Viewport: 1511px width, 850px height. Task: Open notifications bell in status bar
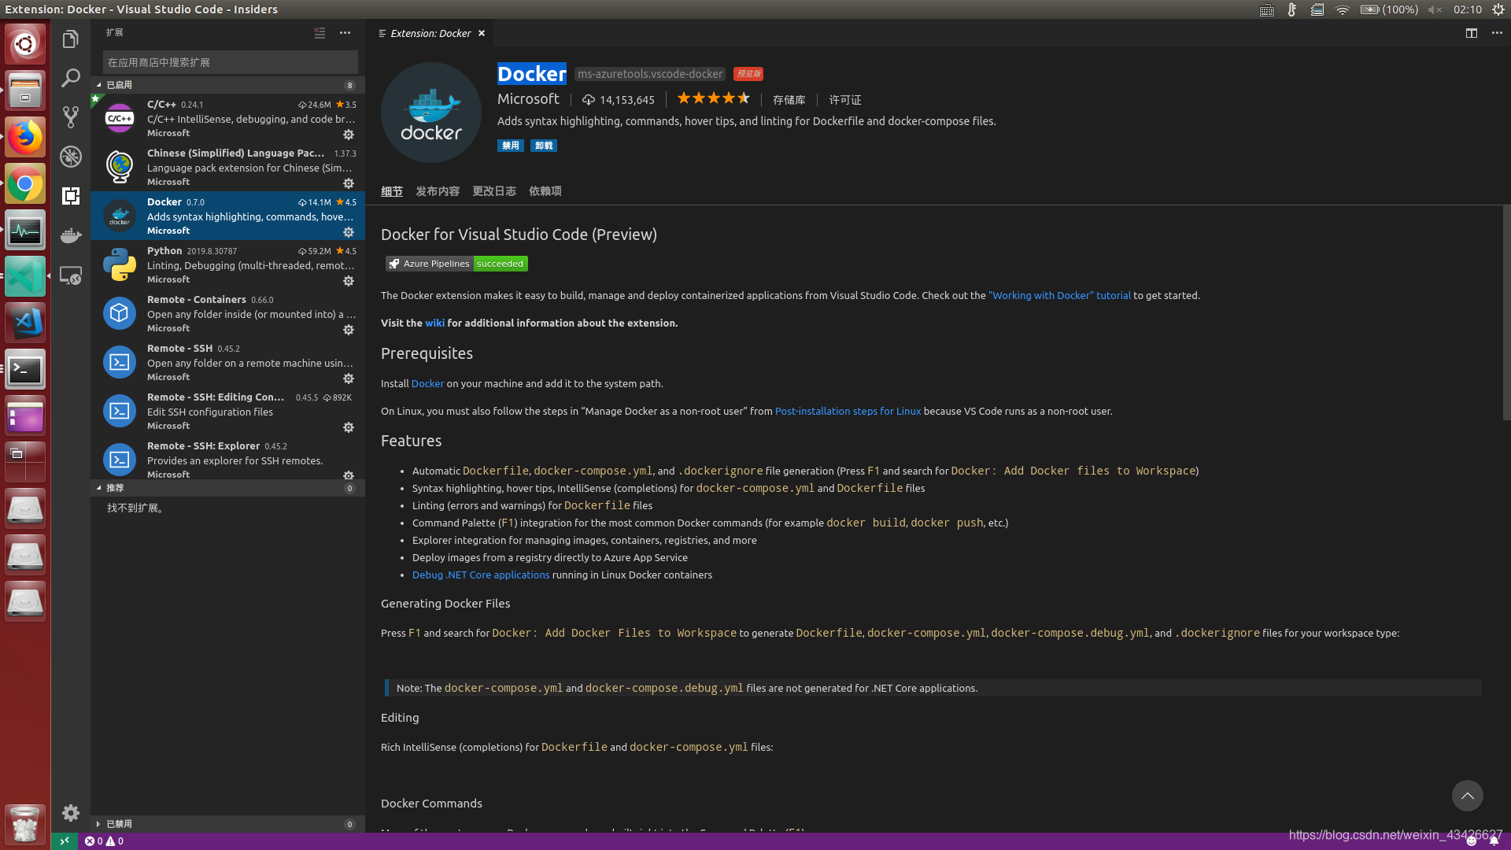click(1493, 841)
